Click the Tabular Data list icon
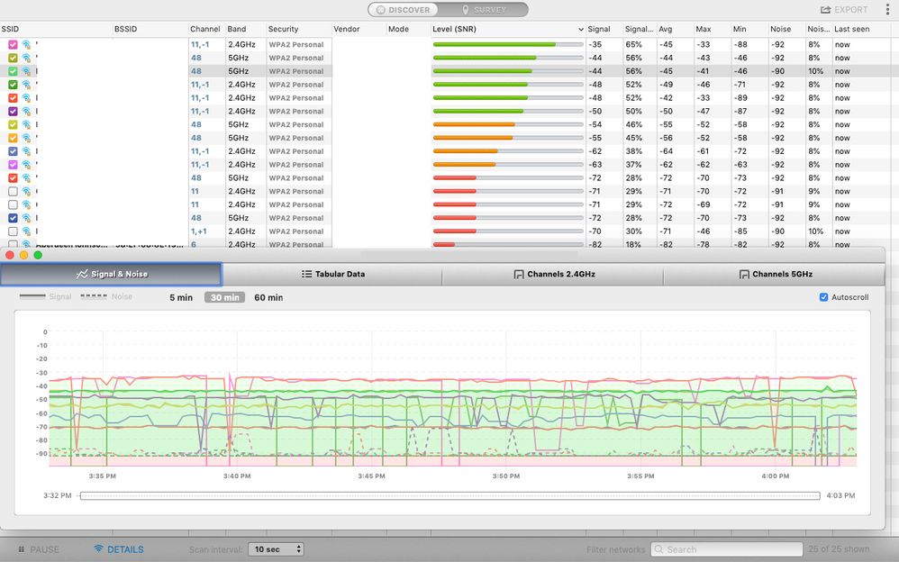Screen dimensions: 899x562 click(306, 275)
